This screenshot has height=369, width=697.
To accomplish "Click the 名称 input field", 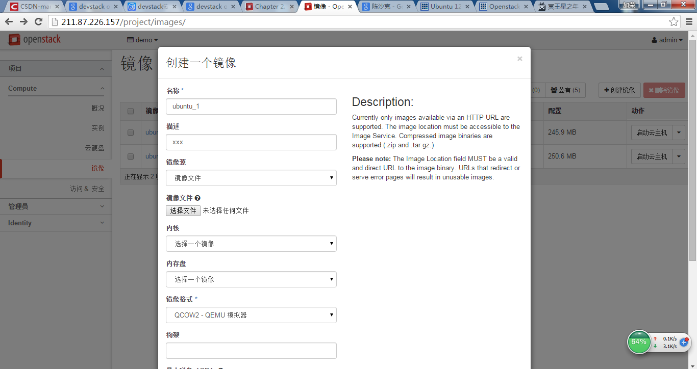I will click(x=251, y=107).
